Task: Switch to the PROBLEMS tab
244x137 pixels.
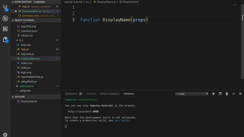Action: pos(71,94)
